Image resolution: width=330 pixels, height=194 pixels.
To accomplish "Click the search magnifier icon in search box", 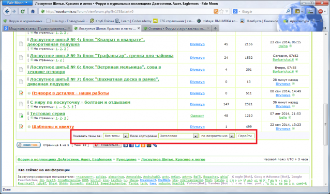I will (288, 11).
